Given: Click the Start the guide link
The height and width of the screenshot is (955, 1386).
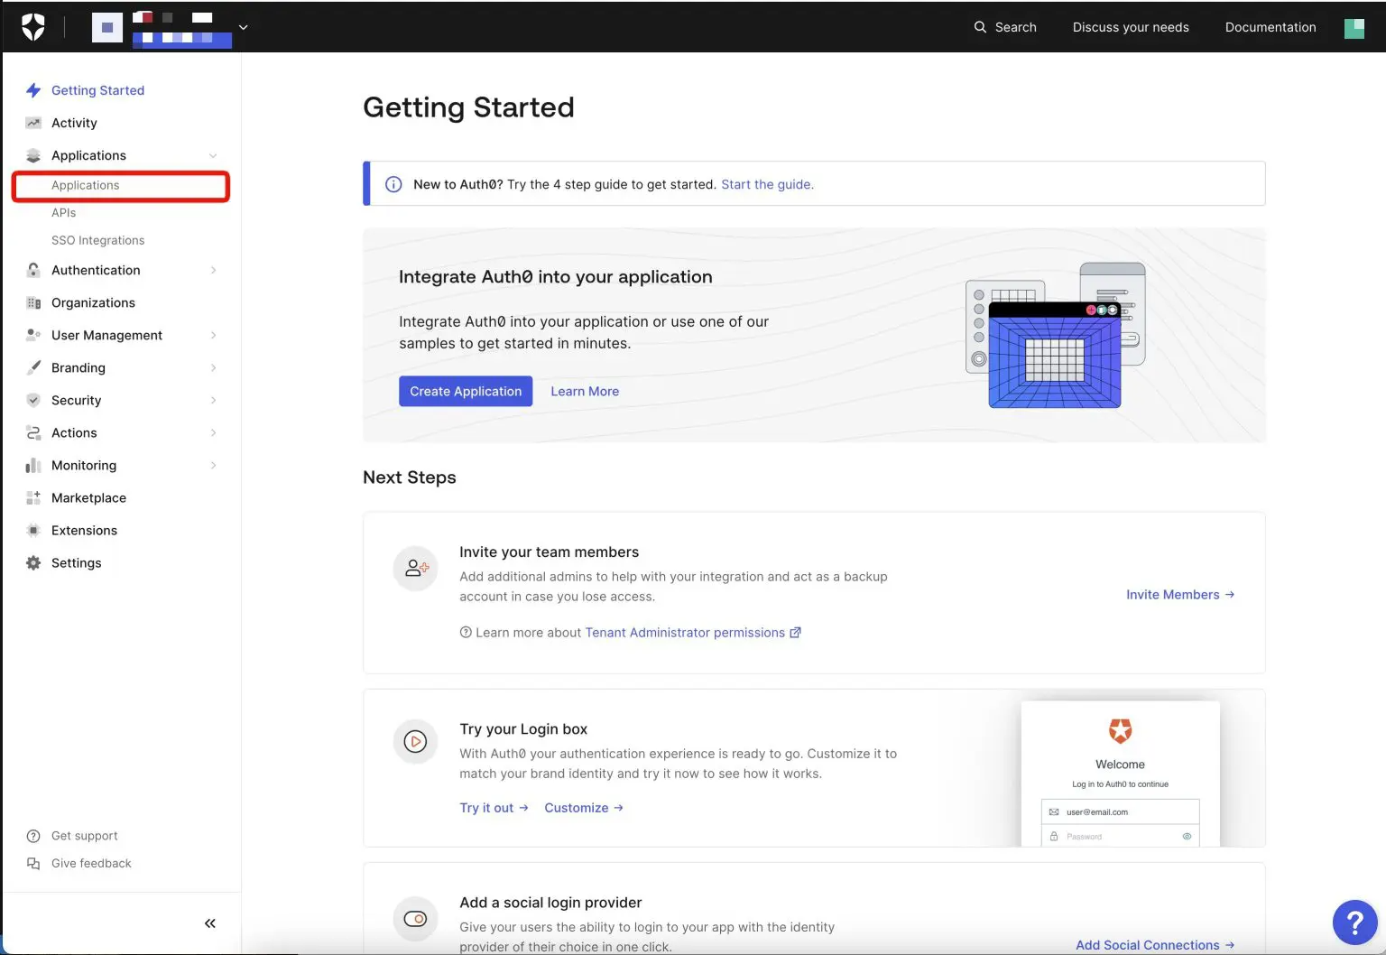Looking at the screenshot, I should point(767,184).
